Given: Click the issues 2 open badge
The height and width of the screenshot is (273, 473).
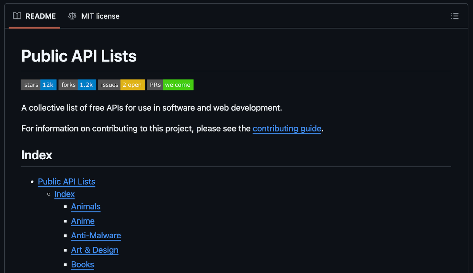Looking at the screenshot, I should (x=121, y=85).
